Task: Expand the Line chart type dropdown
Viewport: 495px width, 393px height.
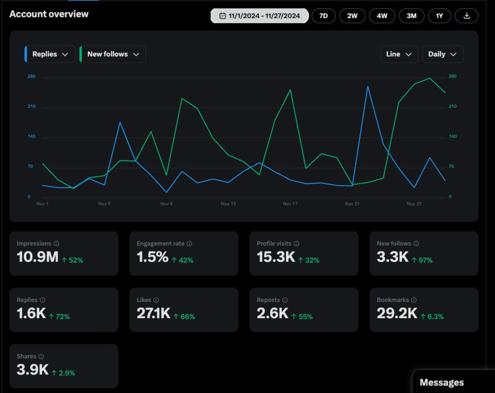Action: point(399,54)
